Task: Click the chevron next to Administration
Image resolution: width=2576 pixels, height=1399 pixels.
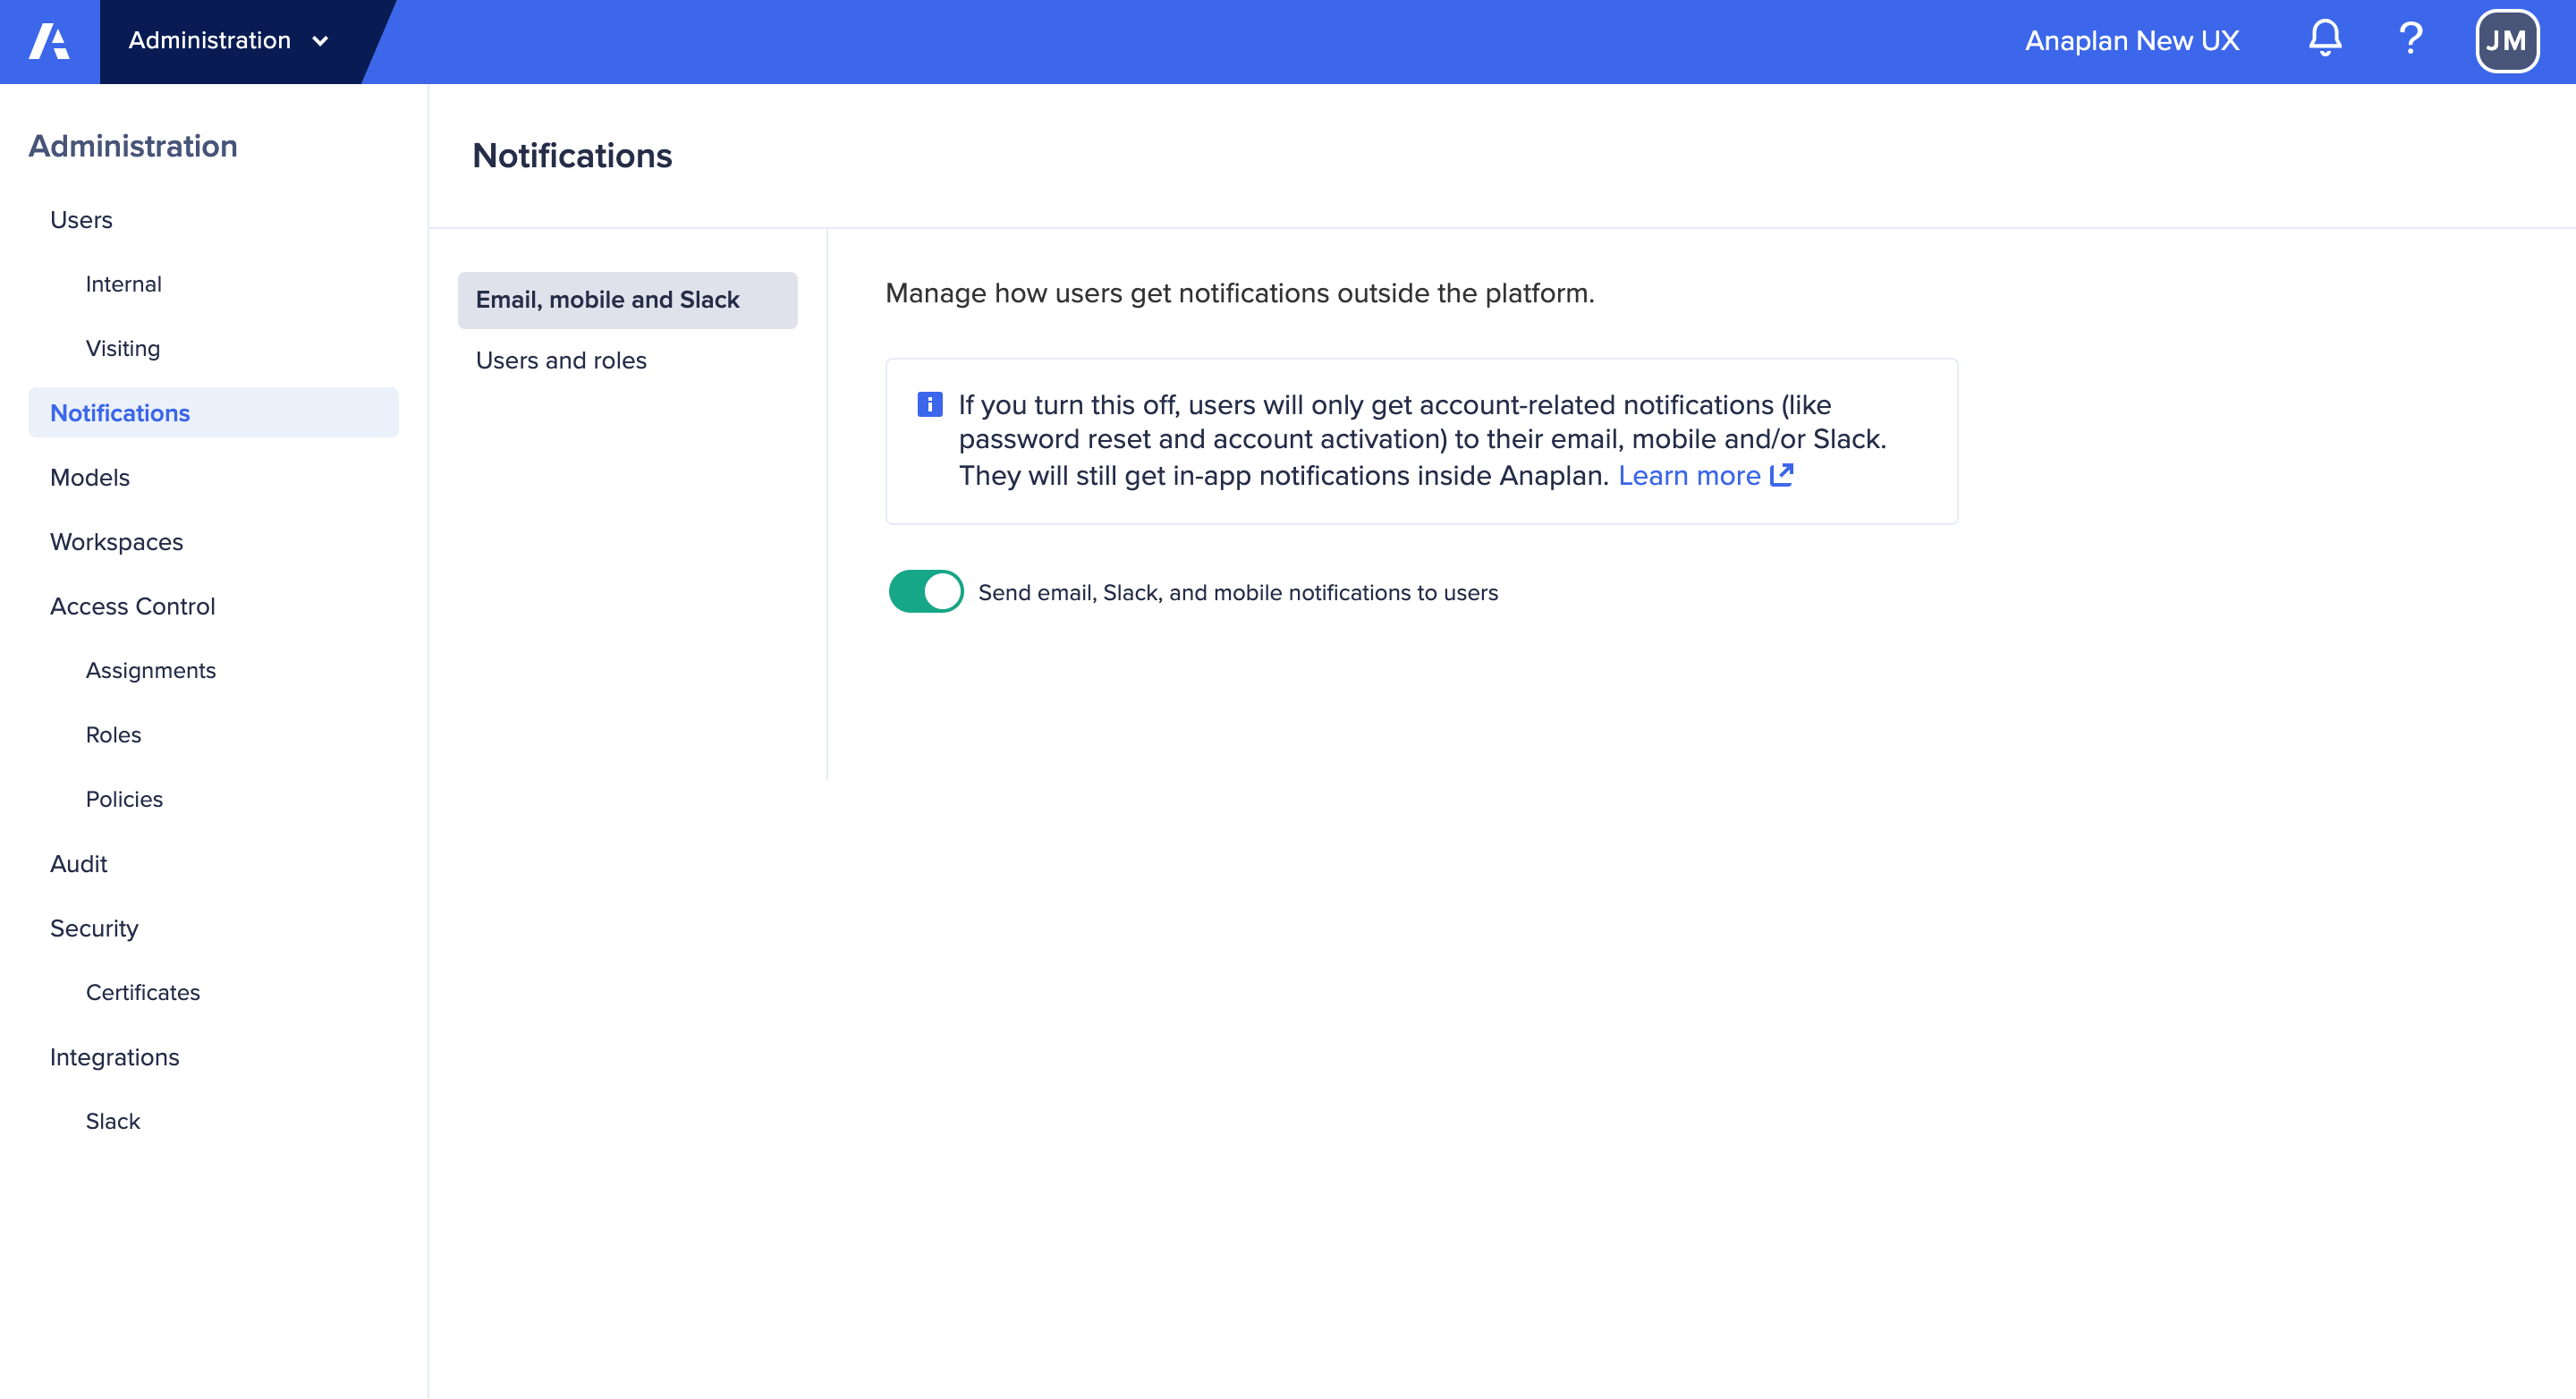Action: tap(320, 42)
